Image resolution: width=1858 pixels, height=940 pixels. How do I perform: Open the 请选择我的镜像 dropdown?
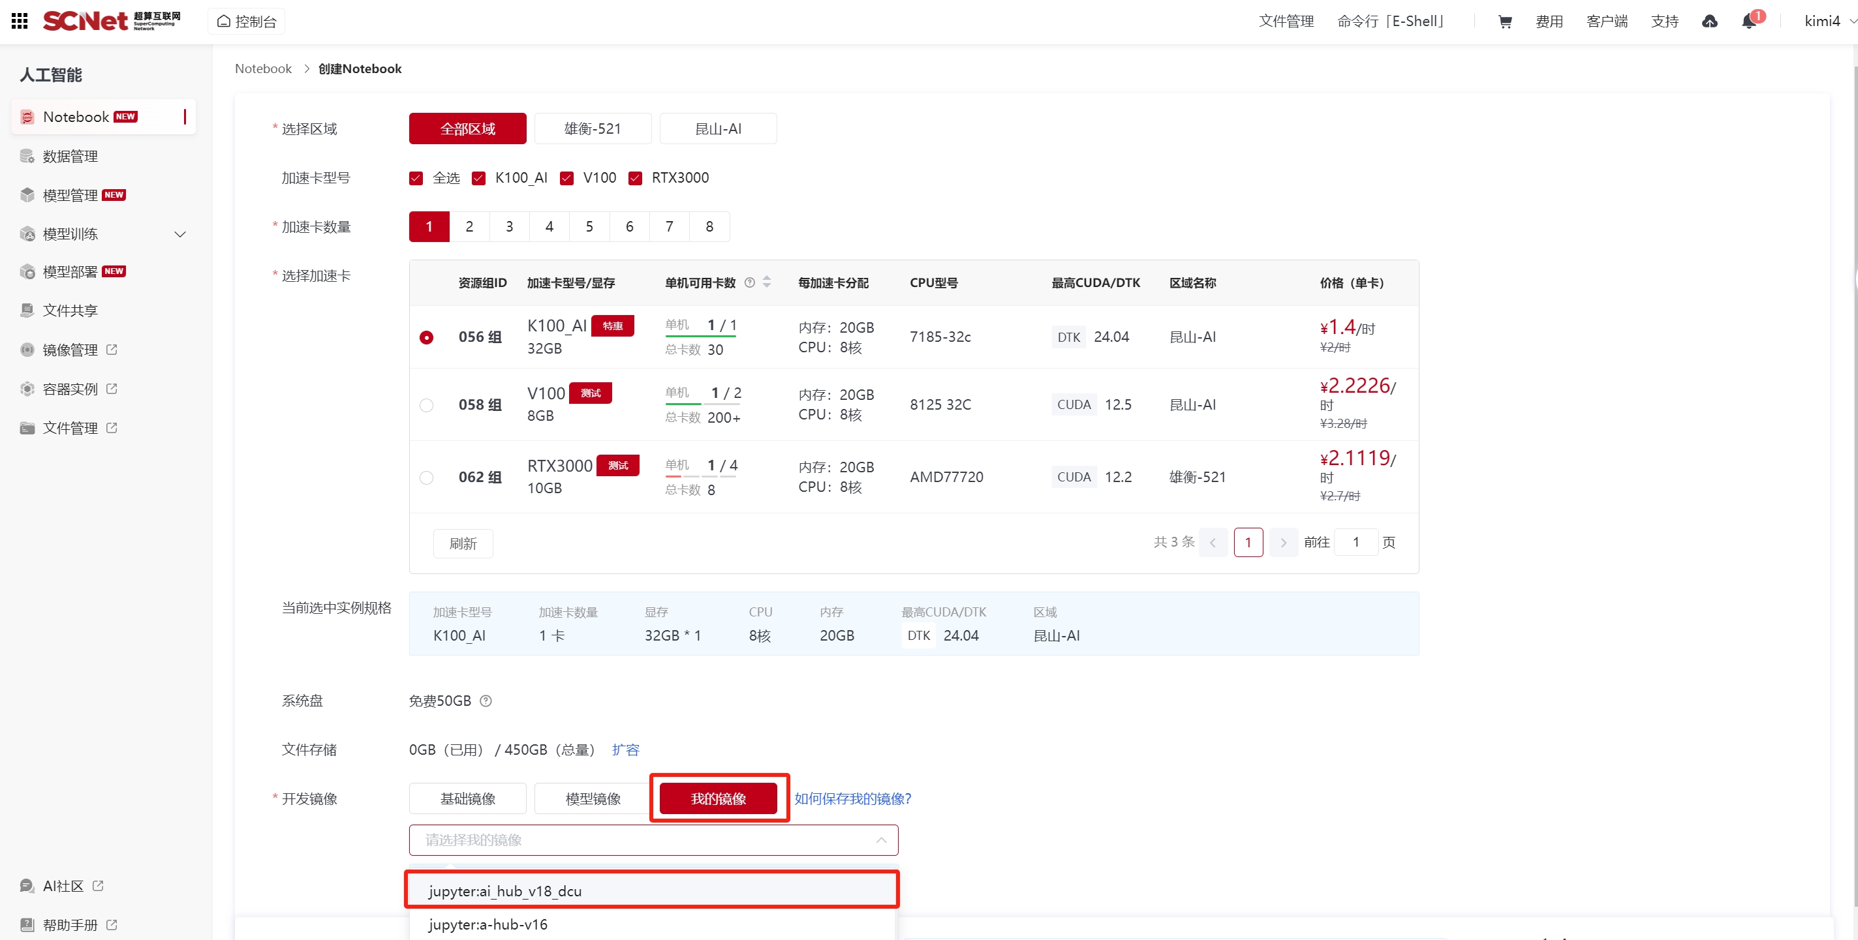pyautogui.click(x=653, y=840)
